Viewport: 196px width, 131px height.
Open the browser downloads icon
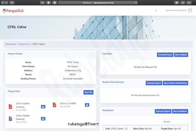tap(177, 3)
